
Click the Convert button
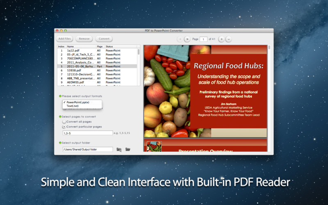pyautogui.click(x=104, y=39)
